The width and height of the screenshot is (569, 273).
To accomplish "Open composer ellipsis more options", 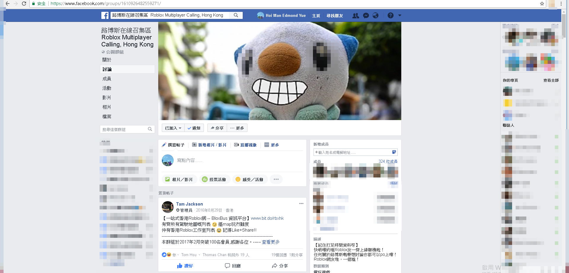I will pyautogui.click(x=276, y=180).
